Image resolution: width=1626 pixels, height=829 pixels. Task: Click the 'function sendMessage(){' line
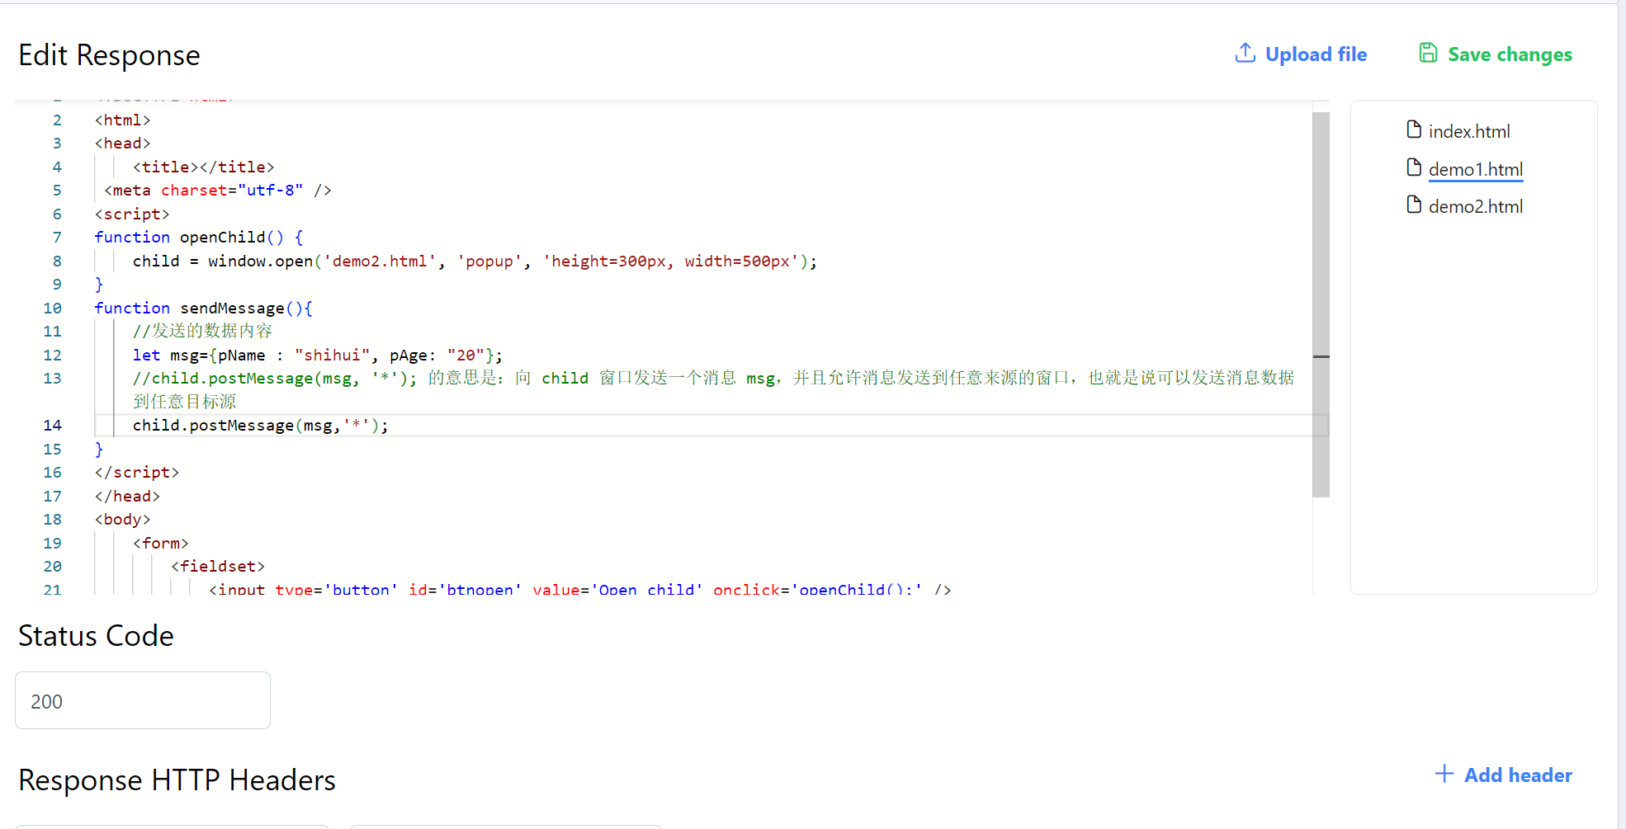click(x=203, y=309)
